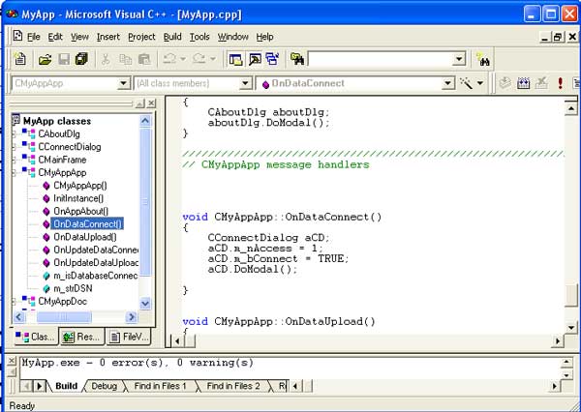This screenshot has height=412, width=581.
Task: Click the Stop Build icon
Action: (x=541, y=83)
